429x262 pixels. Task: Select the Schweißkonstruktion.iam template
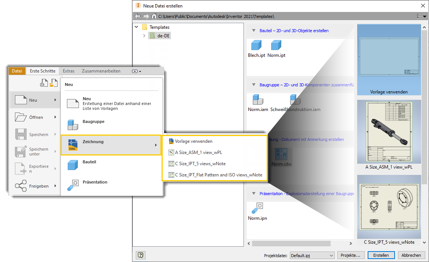click(x=295, y=99)
